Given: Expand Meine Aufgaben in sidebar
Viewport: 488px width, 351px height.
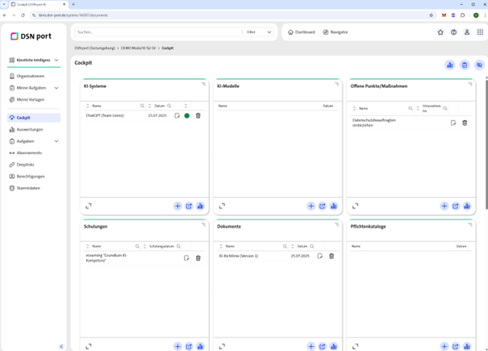Looking at the screenshot, I should (56, 88).
